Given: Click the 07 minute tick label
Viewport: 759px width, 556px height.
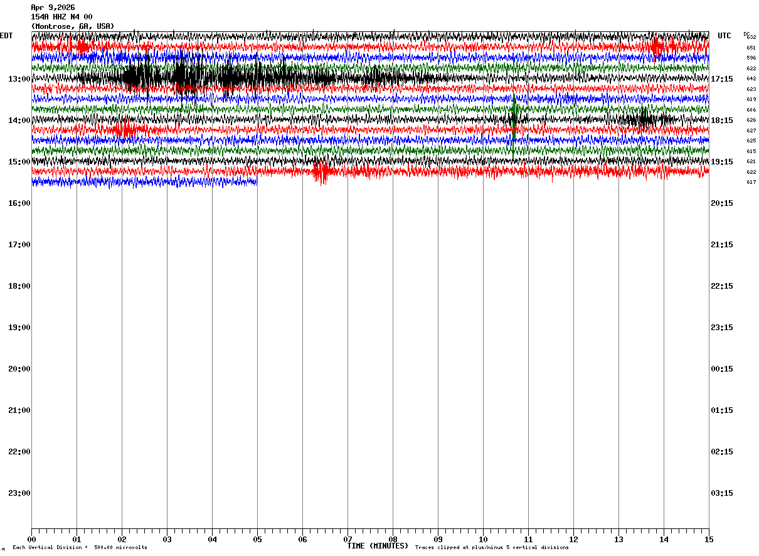Looking at the screenshot, I should (348, 540).
